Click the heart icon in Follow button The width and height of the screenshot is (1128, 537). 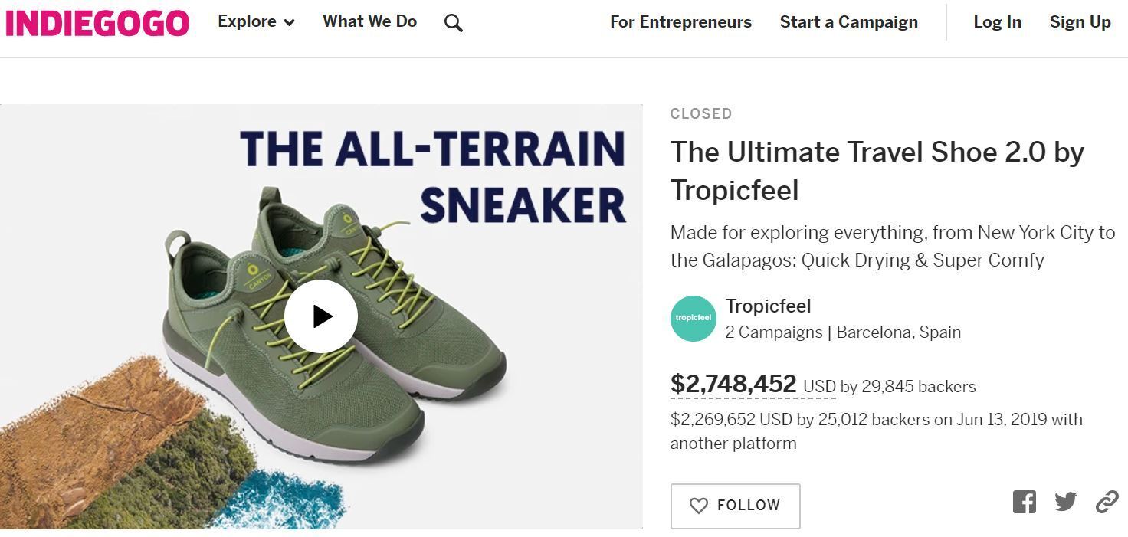698,506
